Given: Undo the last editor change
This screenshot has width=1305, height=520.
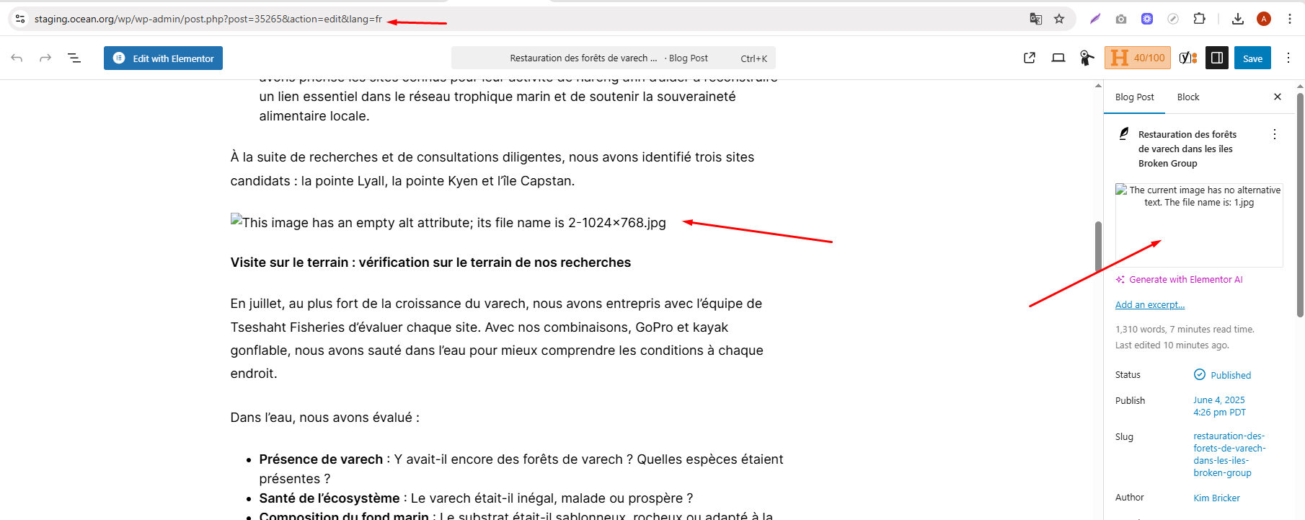Looking at the screenshot, I should (17, 58).
